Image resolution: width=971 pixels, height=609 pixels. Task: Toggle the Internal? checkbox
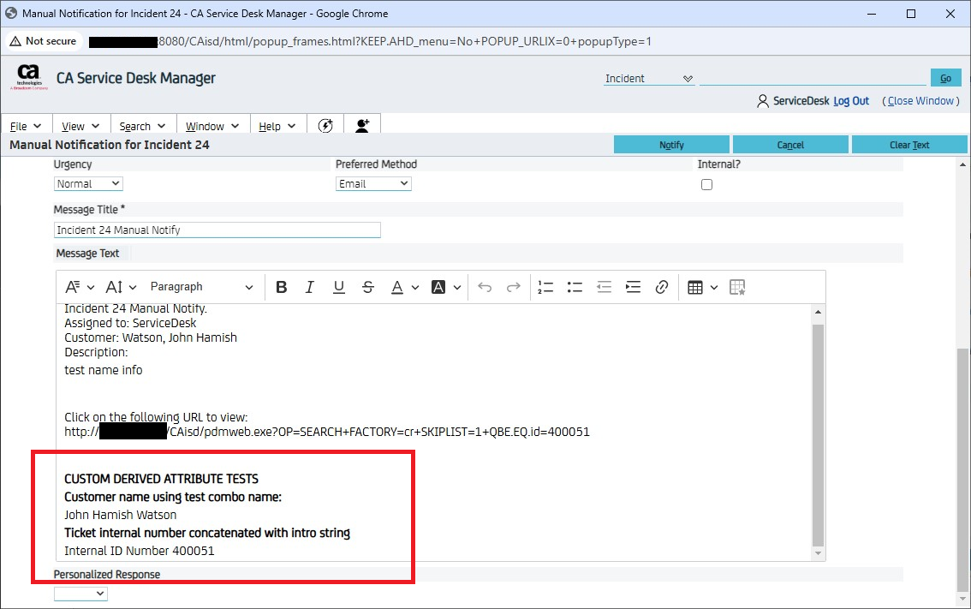(706, 185)
